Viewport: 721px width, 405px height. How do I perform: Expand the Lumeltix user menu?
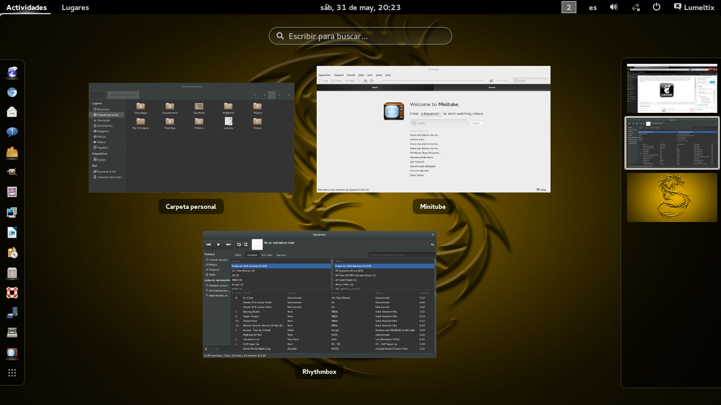point(696,7)
